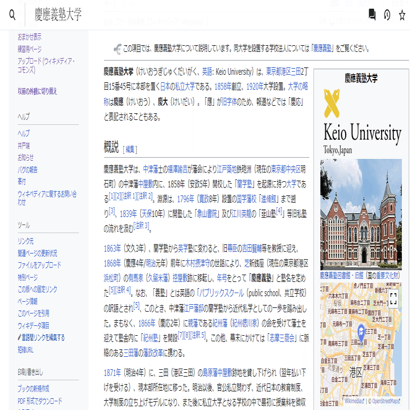Open 寄付 donation link
The height and width of the screenshot is (410, 410).
pyautogui.click(x=22, y=181)
